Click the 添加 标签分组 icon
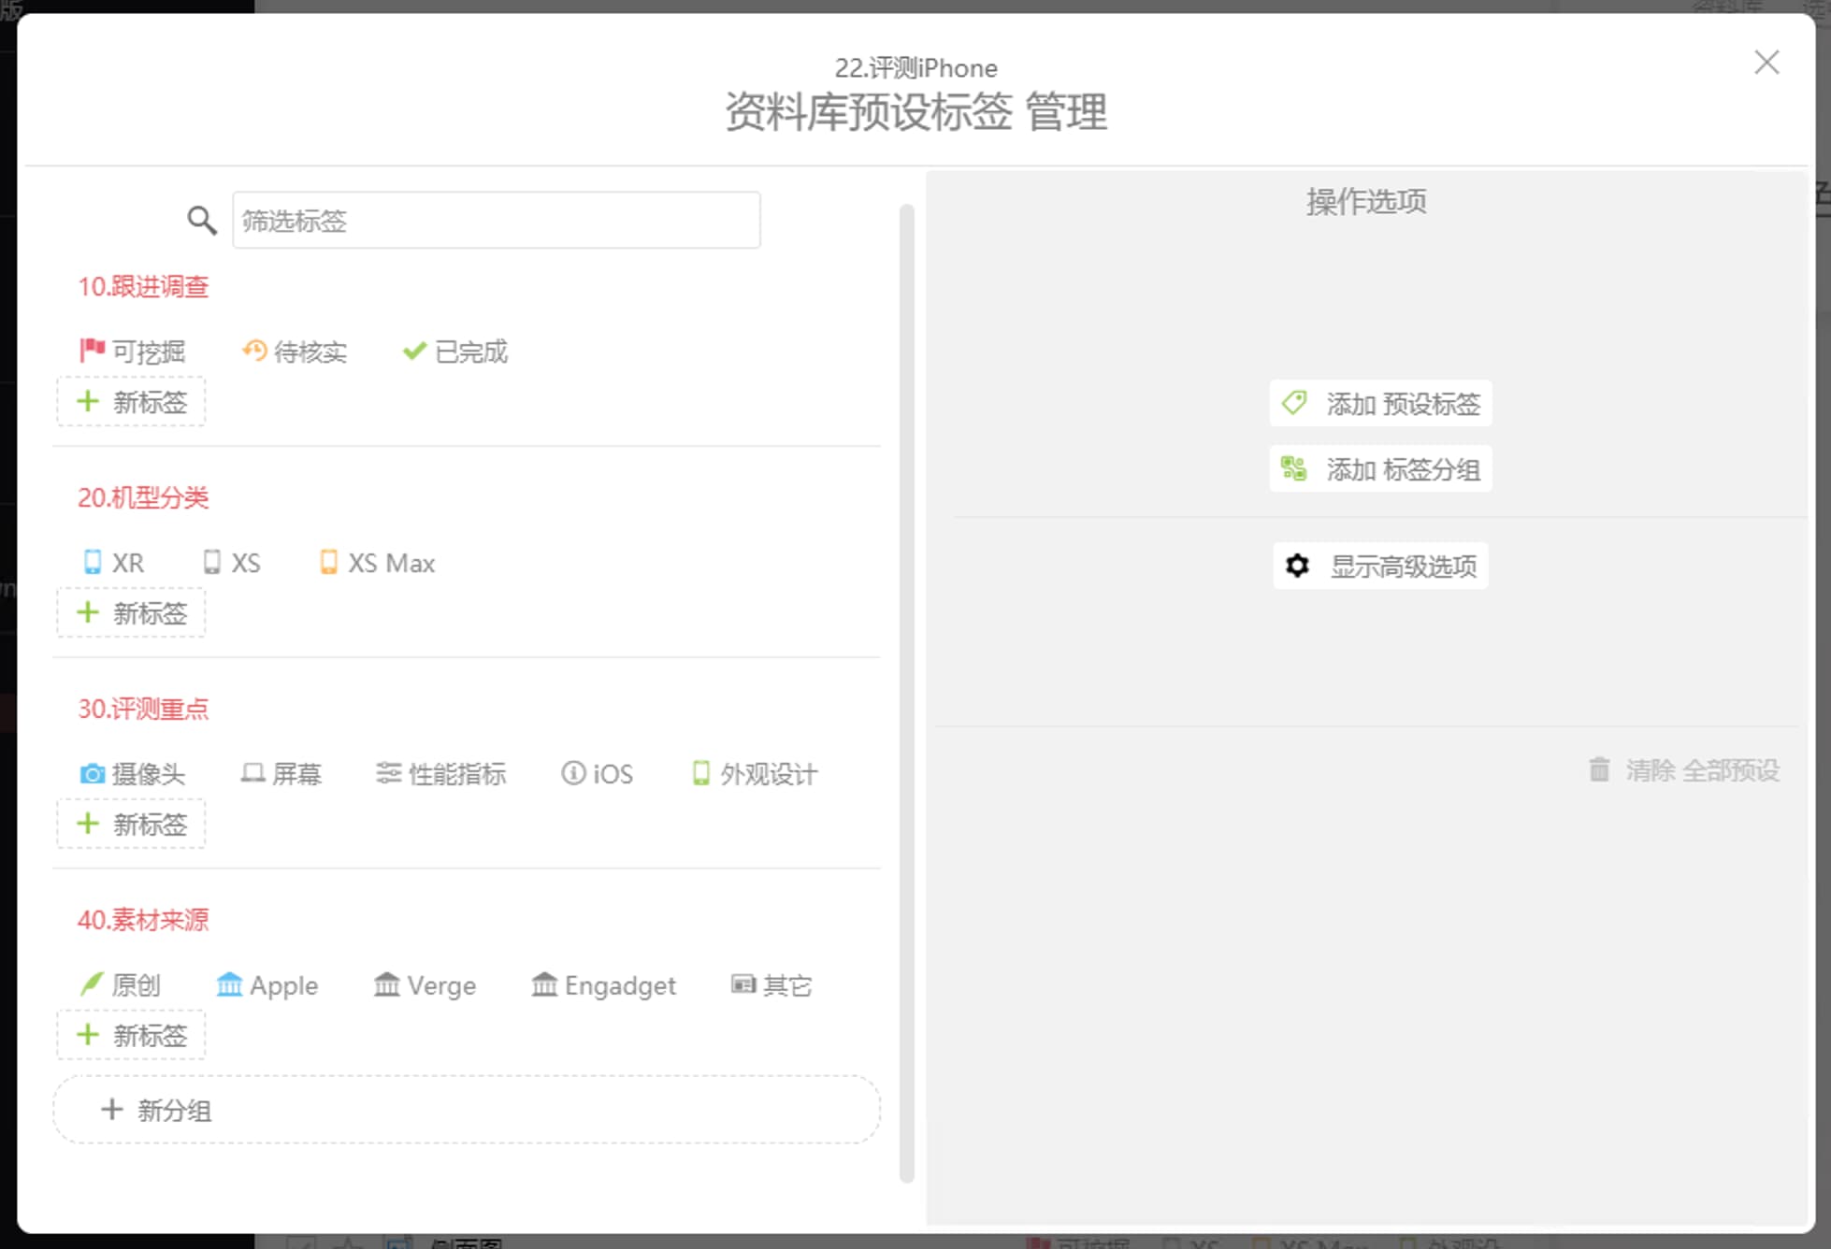 click(1295, 468)
